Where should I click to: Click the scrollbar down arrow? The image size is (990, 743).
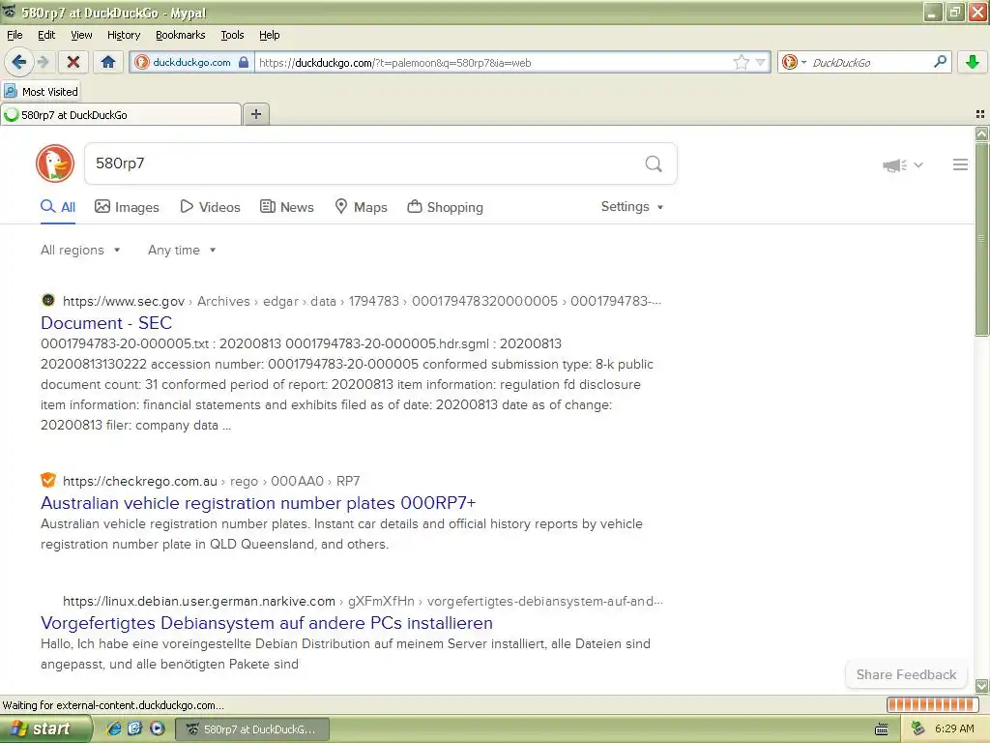(981, 686)
